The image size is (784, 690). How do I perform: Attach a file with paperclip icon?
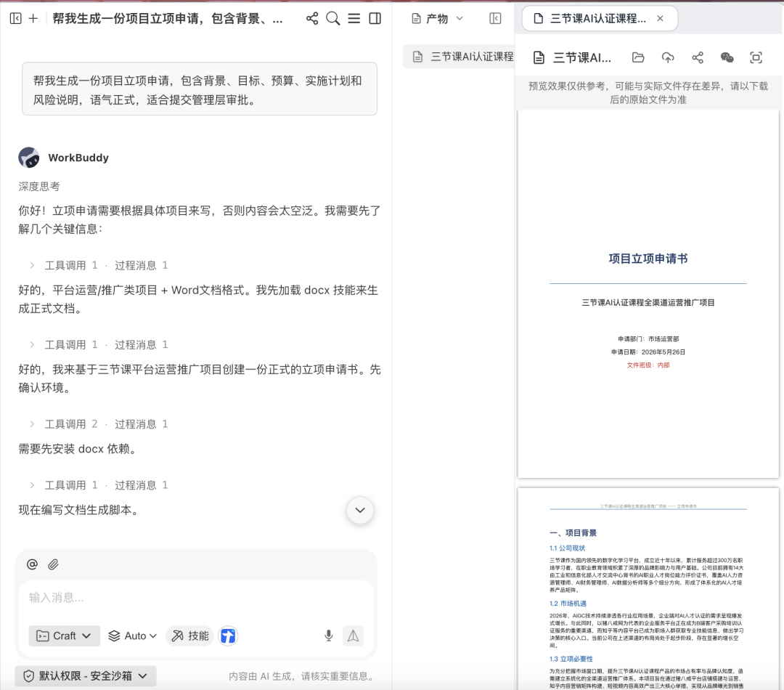53,564
